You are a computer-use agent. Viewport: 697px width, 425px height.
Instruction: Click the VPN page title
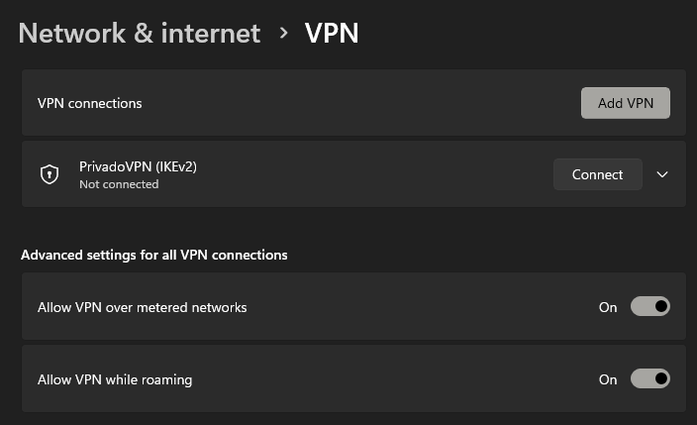(x=332, y=33)
